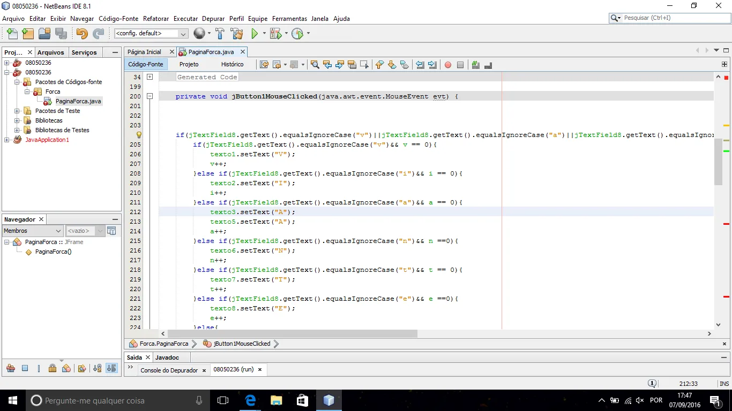Switch to the Página Inicial tab
The image size is (732, 411).
tap(145, 52)
